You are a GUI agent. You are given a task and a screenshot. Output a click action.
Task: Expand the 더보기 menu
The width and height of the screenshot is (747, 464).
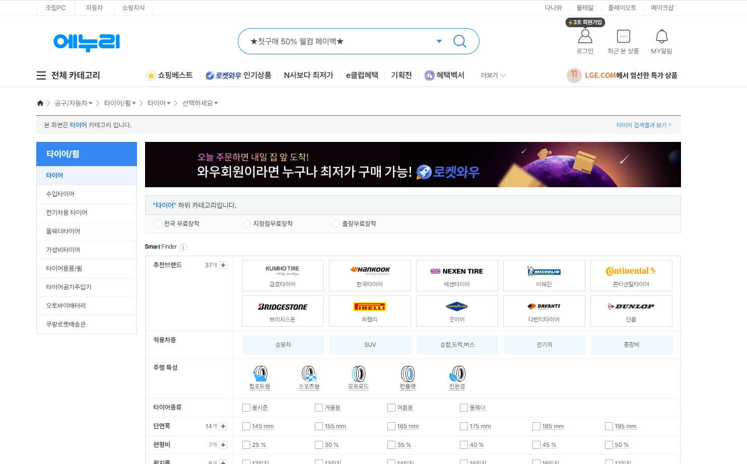(x=493, y=75)
